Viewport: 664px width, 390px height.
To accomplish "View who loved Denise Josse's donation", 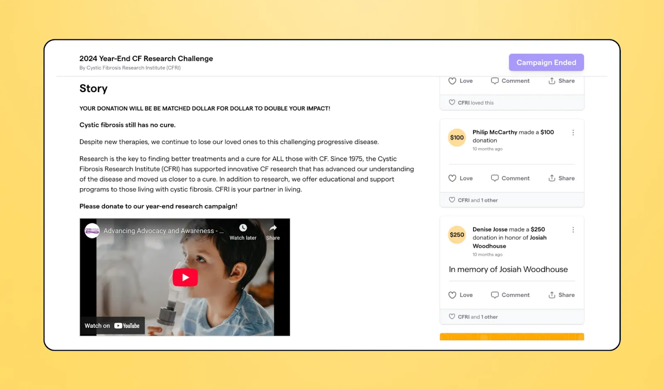I will [478, 317].
